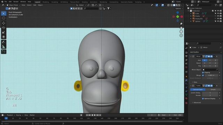Click the Mirror Object eyedropper icon
Viewport: 223px width, 125px height.
point(217,70)
